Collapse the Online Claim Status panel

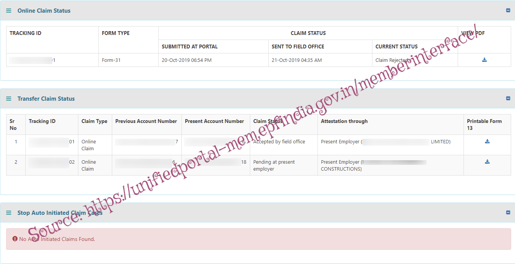click(x=508, y=11)
